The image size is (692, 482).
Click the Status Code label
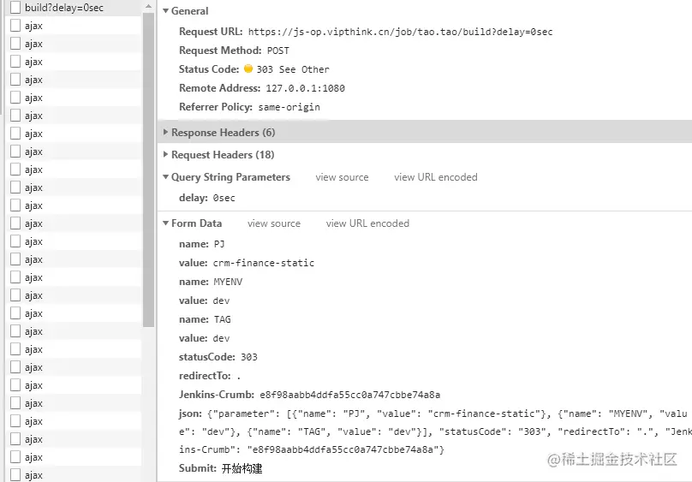(209, 69)
